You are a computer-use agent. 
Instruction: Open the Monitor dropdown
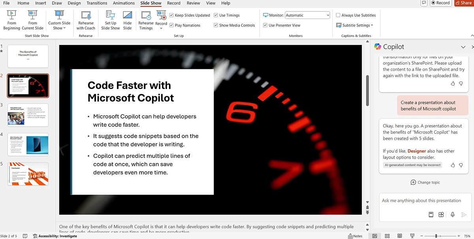328,15
